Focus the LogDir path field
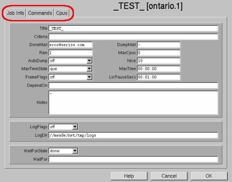Image resolution: width=232 pixels, height=182 pixels. pos(133,135)
